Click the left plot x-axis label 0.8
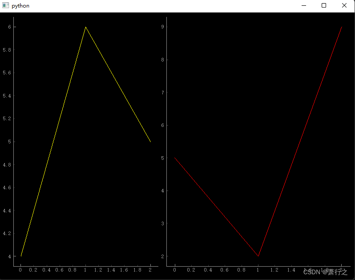The height and width of the screenshot is (280, 355). (72, 270)
